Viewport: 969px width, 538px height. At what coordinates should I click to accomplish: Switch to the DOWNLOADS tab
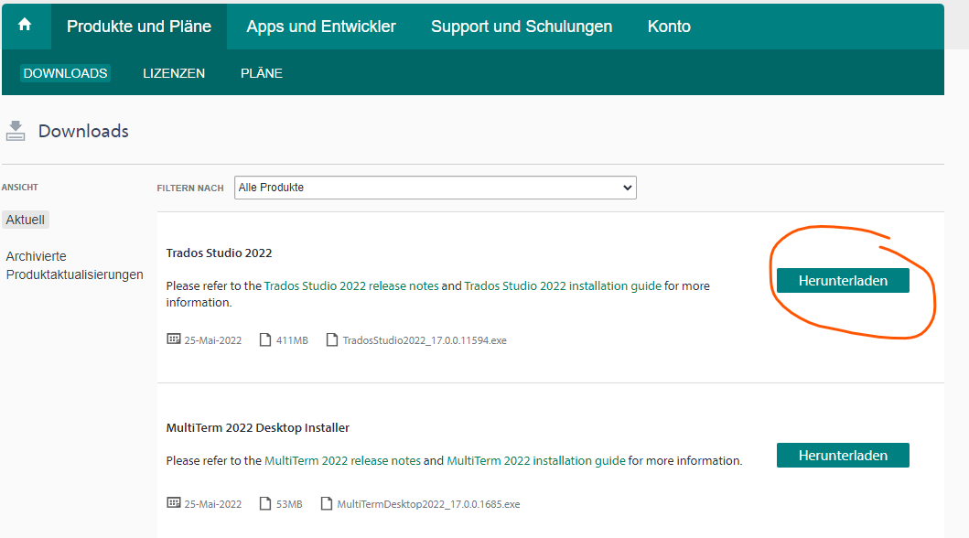(66, 73)
